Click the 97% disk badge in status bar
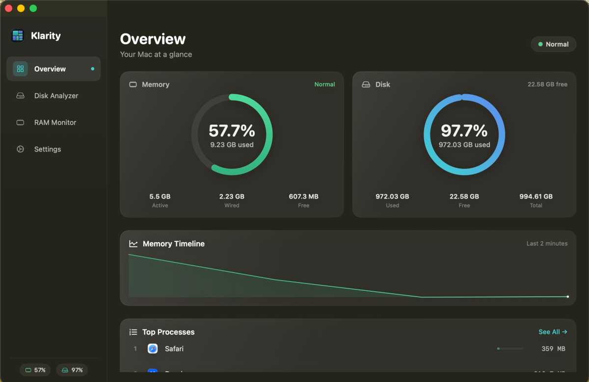This screenshot has width=589, height=382. (72, 370)
